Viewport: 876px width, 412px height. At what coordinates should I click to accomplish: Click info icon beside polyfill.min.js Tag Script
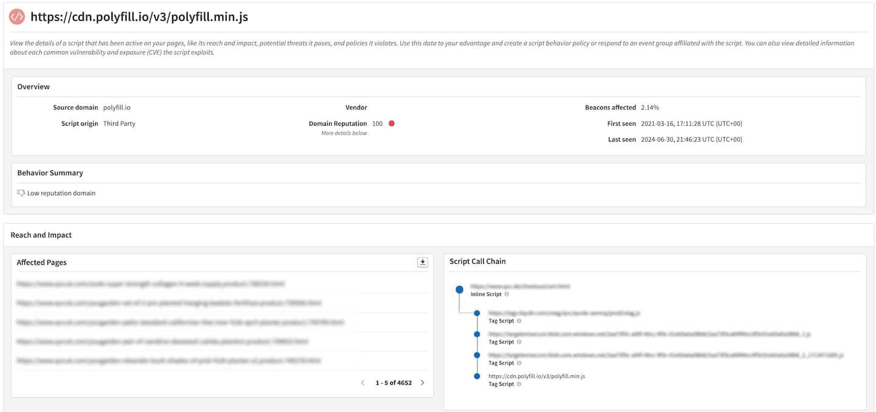[519, 384]
